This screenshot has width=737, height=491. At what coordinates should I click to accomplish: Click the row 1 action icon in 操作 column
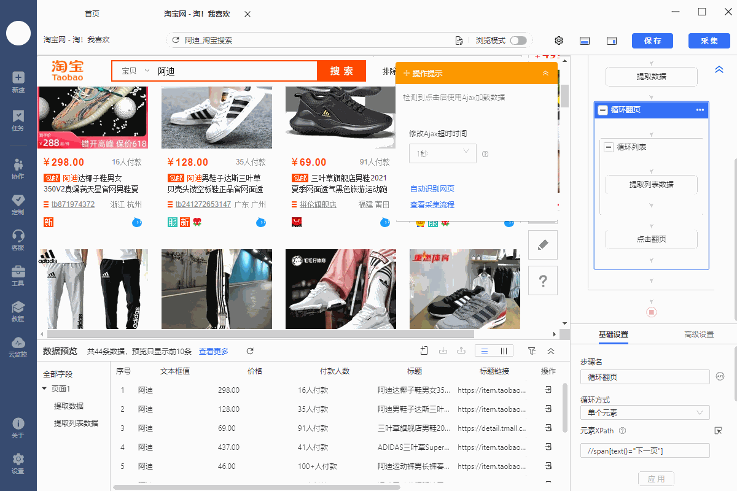(x=548, y=390)
